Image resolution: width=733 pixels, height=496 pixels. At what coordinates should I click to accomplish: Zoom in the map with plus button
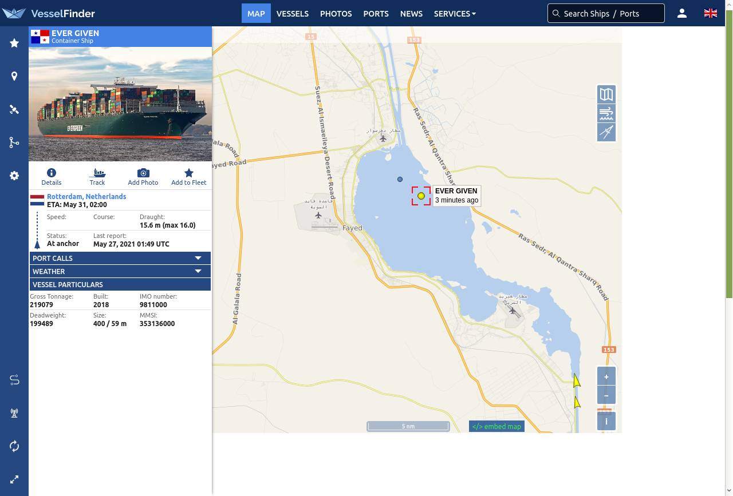click(x=606, y=376)
